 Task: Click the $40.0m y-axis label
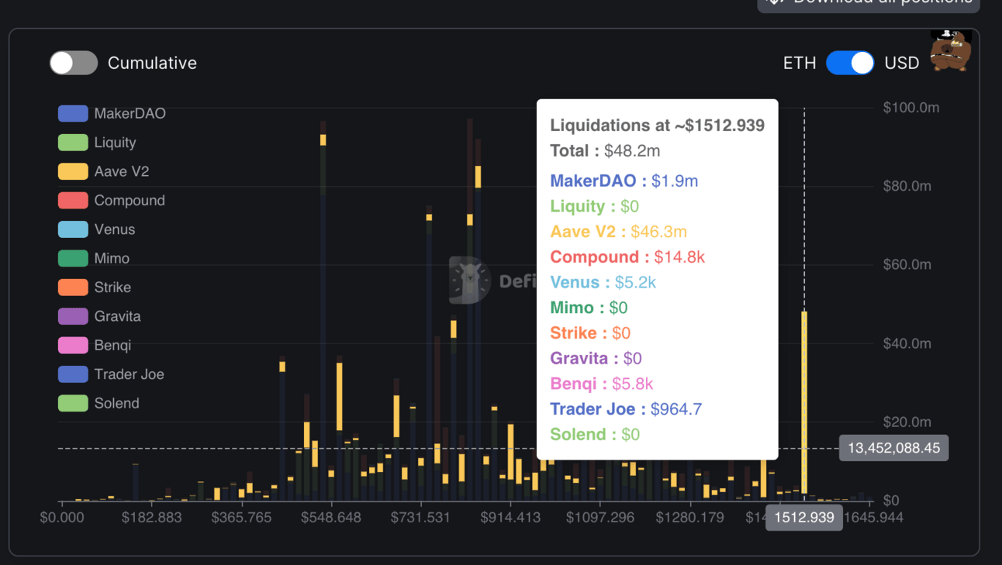click(x=907, y=343)
